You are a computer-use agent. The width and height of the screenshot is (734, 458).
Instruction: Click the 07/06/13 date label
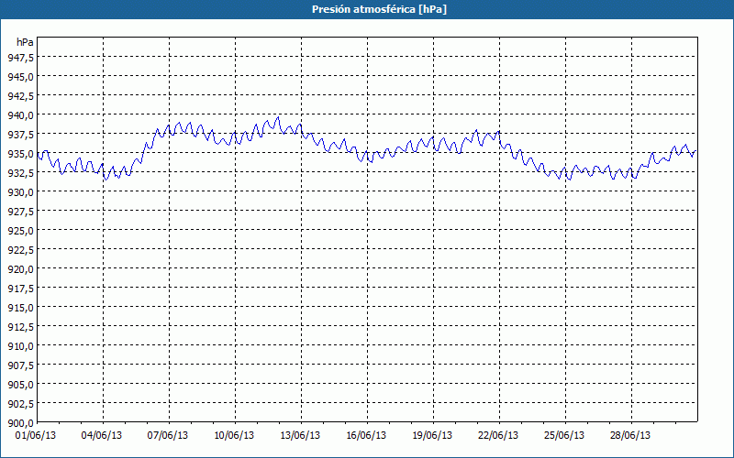pyautogui.click(x=168, y=435)
